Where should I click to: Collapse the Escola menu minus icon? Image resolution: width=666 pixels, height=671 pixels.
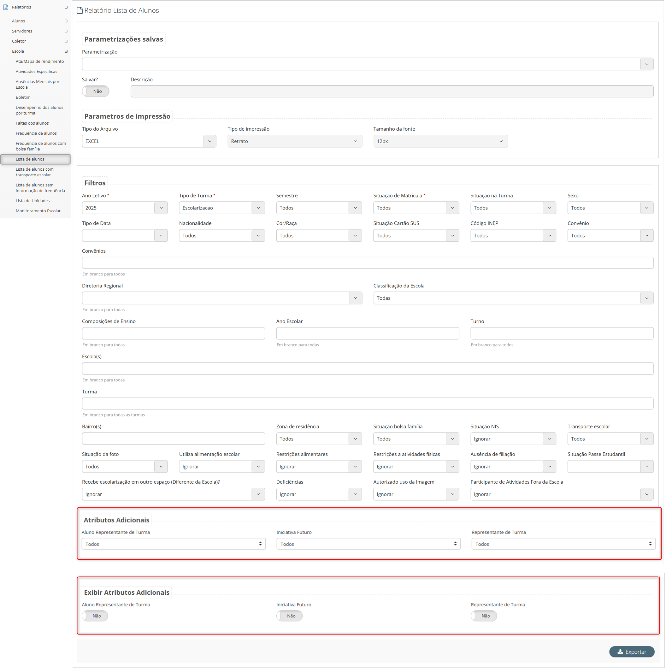click(66, 51)
